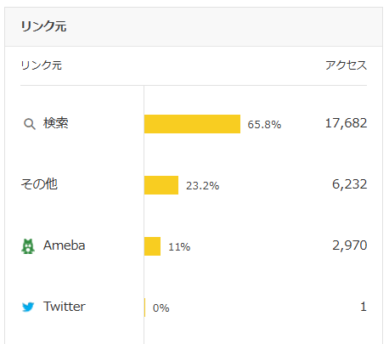Screen dimensions: 389x344
Task: Click the 23.2% percentage label
Action: [x=203, y=186]
